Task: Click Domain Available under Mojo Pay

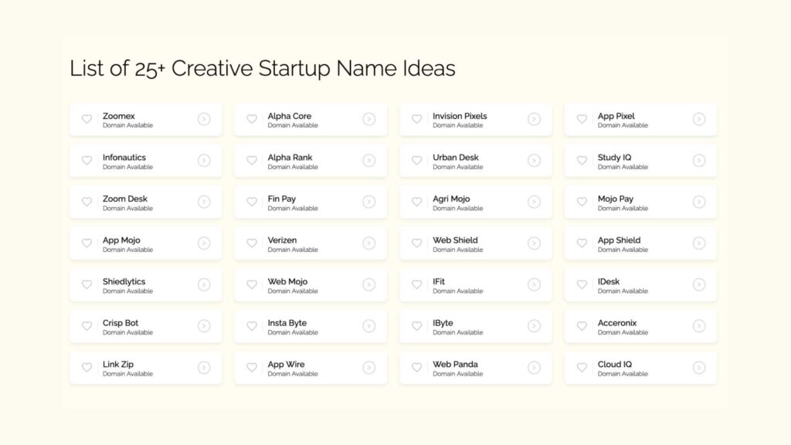Action: [x=623, y=209]
